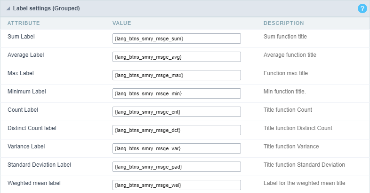Edit the Weighted mean label value field
Screen dimensions: 370x193
[x=177, y=185]
